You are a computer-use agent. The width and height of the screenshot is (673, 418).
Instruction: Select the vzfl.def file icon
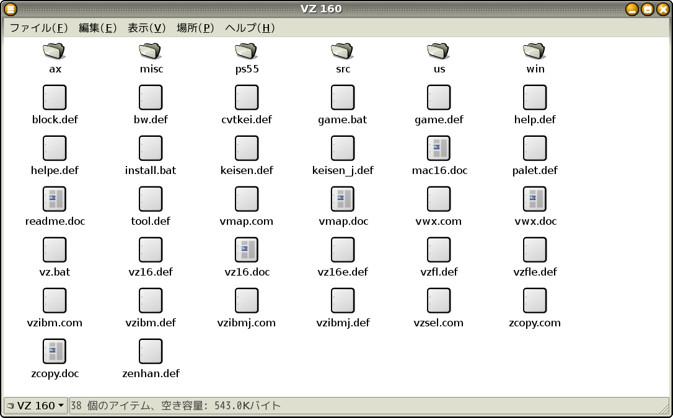pyautogui.click(x=439, y=250)
